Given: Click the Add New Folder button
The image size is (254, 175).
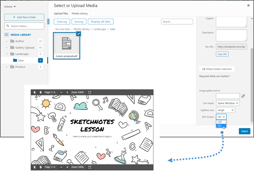Looking at the screenshot, I should pos(24,17).
